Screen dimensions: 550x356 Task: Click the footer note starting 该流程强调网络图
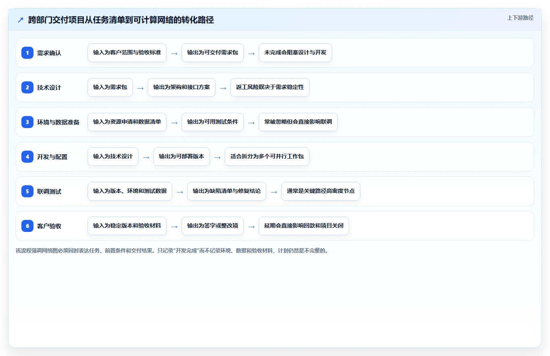[x=172, y=250]
